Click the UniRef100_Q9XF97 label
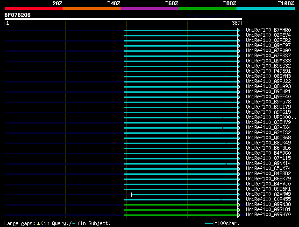 coord(268,46)
